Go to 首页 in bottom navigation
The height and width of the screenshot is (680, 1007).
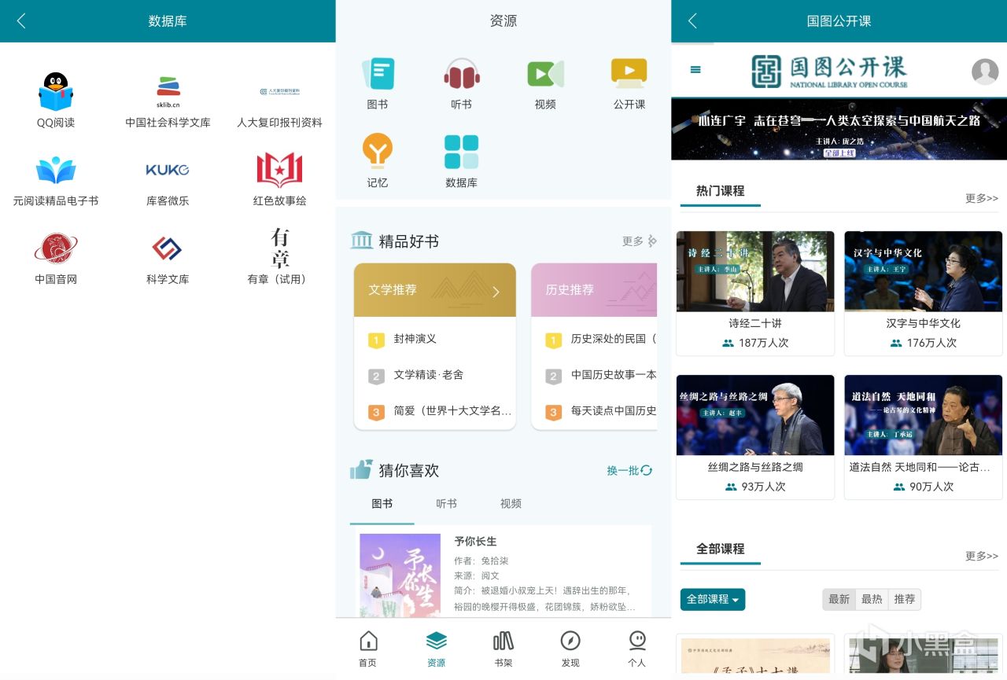pyautogui.click(x=367, y=649)
